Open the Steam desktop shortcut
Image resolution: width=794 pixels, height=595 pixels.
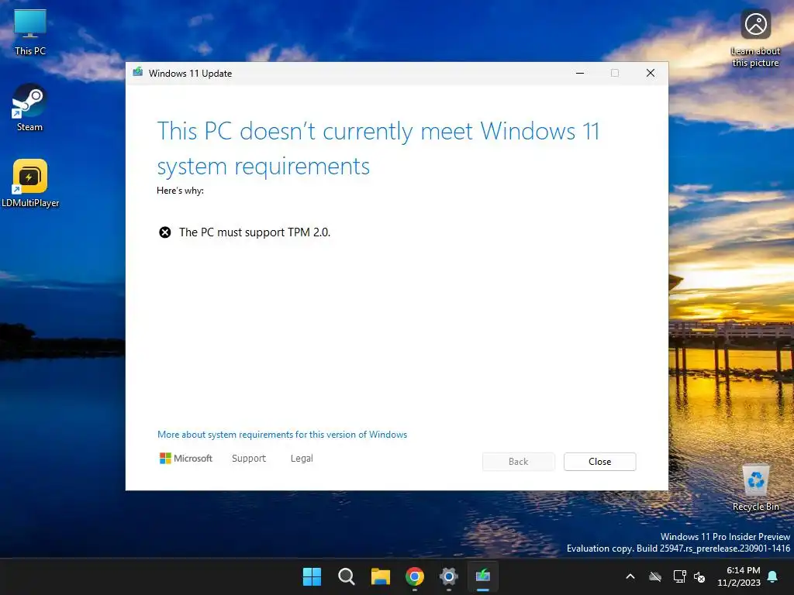click(x=29, y=108)
